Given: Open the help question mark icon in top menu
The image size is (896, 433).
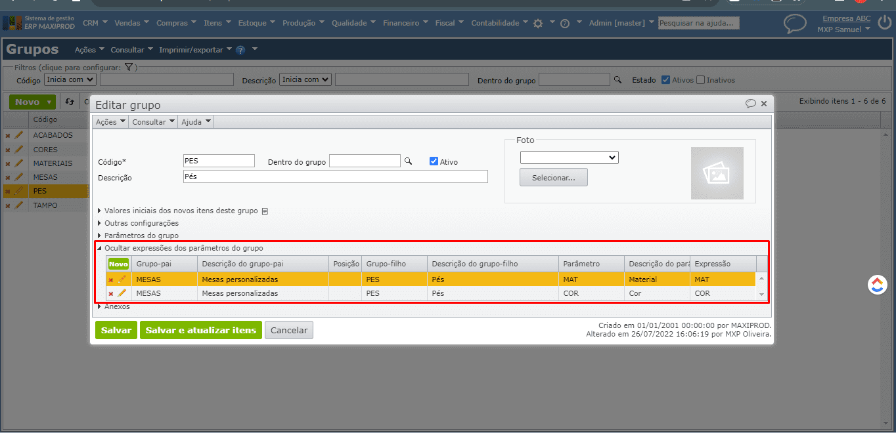Looking at the screenshot, I should [565, 24].
